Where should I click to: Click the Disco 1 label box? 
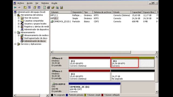(x=59, y=75)
